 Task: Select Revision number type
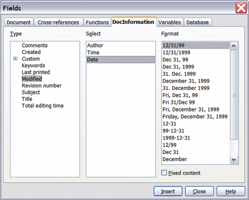[x=41, y=86]
